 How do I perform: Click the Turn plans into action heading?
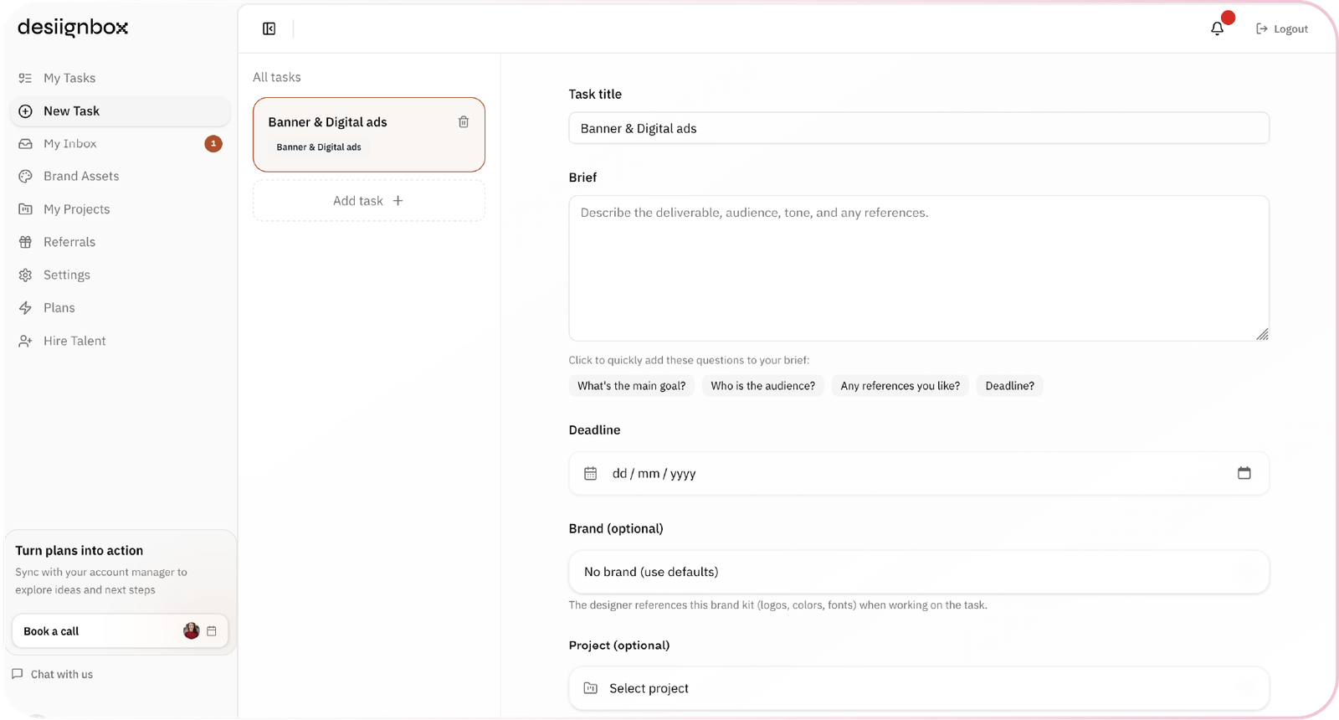pyautogui.click(x=80, y=551)
